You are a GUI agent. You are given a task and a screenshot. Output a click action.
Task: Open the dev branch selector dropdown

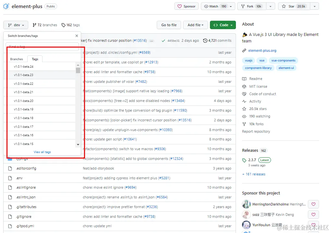(x=16, y=25)
